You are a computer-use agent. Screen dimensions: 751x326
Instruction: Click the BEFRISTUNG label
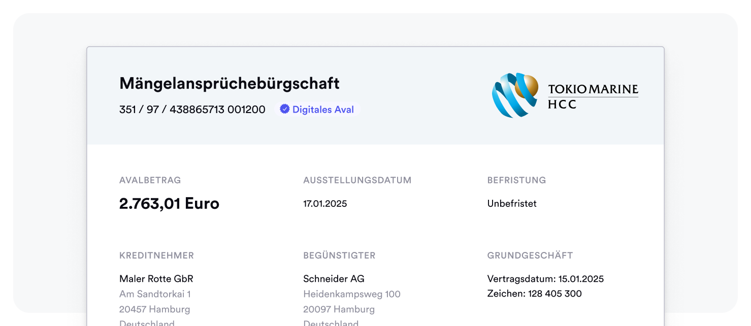(516, 180)
